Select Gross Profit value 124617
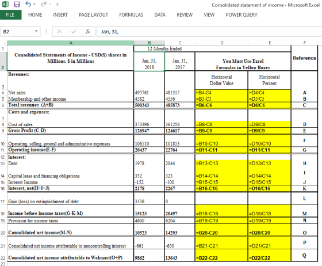 179,131
